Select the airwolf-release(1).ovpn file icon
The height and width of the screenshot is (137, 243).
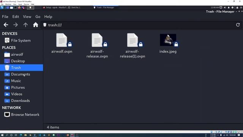pyautogui.click(x=133, y=40)
